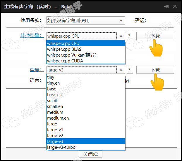Choose the large-v3-turbo model

(x=86, y=147)
